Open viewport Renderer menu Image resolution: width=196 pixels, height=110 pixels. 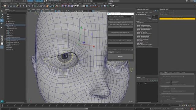[47, 9]
